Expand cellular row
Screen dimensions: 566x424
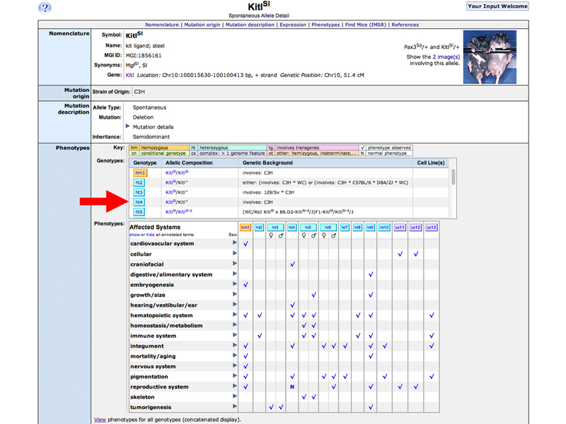[x=235, y=253]
